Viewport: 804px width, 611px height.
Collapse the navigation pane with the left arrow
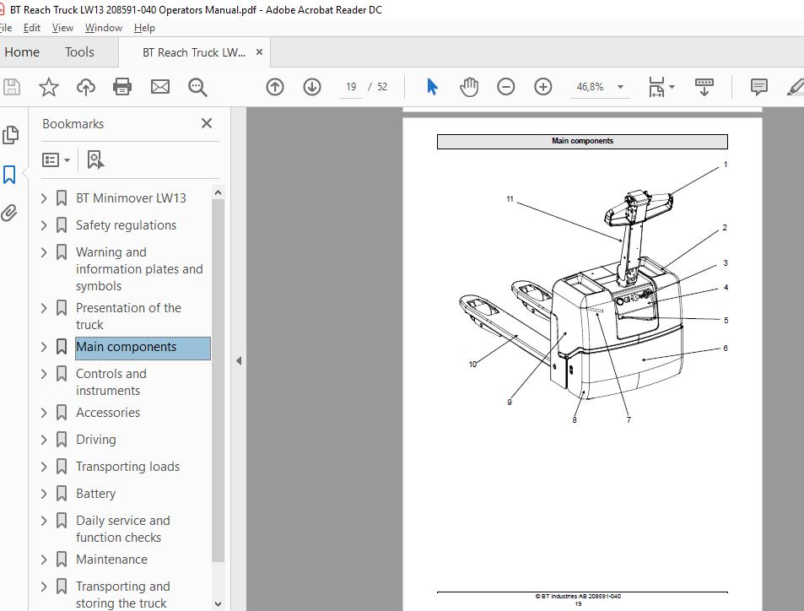coord(239,360)
